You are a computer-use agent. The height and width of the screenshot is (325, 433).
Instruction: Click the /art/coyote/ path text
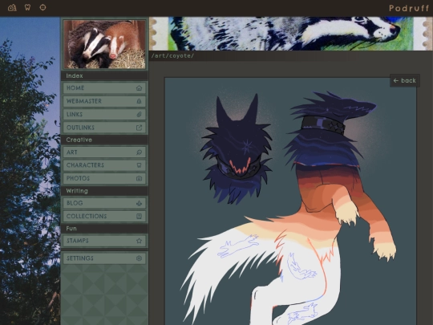[172, 56]
